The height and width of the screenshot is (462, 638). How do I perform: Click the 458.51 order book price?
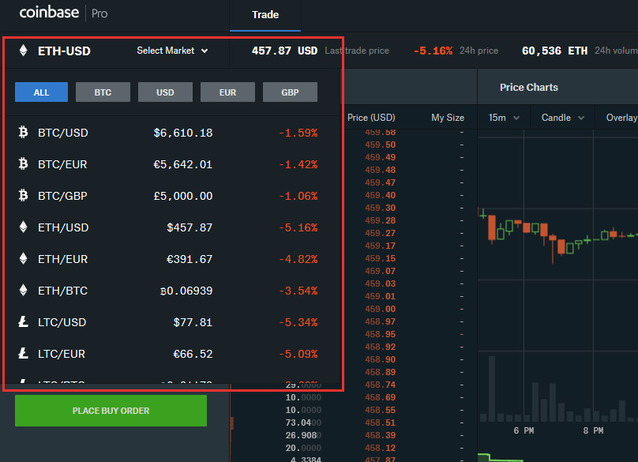(x=380, y=423)
